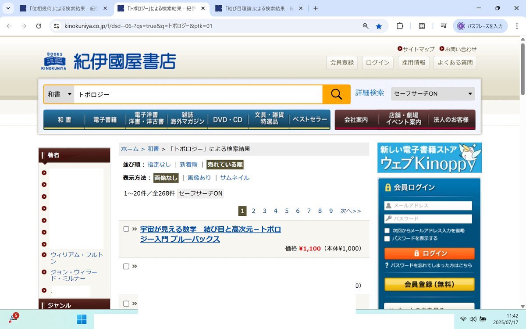Sort results by 指定なし
Screen dimensions: 526x329
pos(159,164)
